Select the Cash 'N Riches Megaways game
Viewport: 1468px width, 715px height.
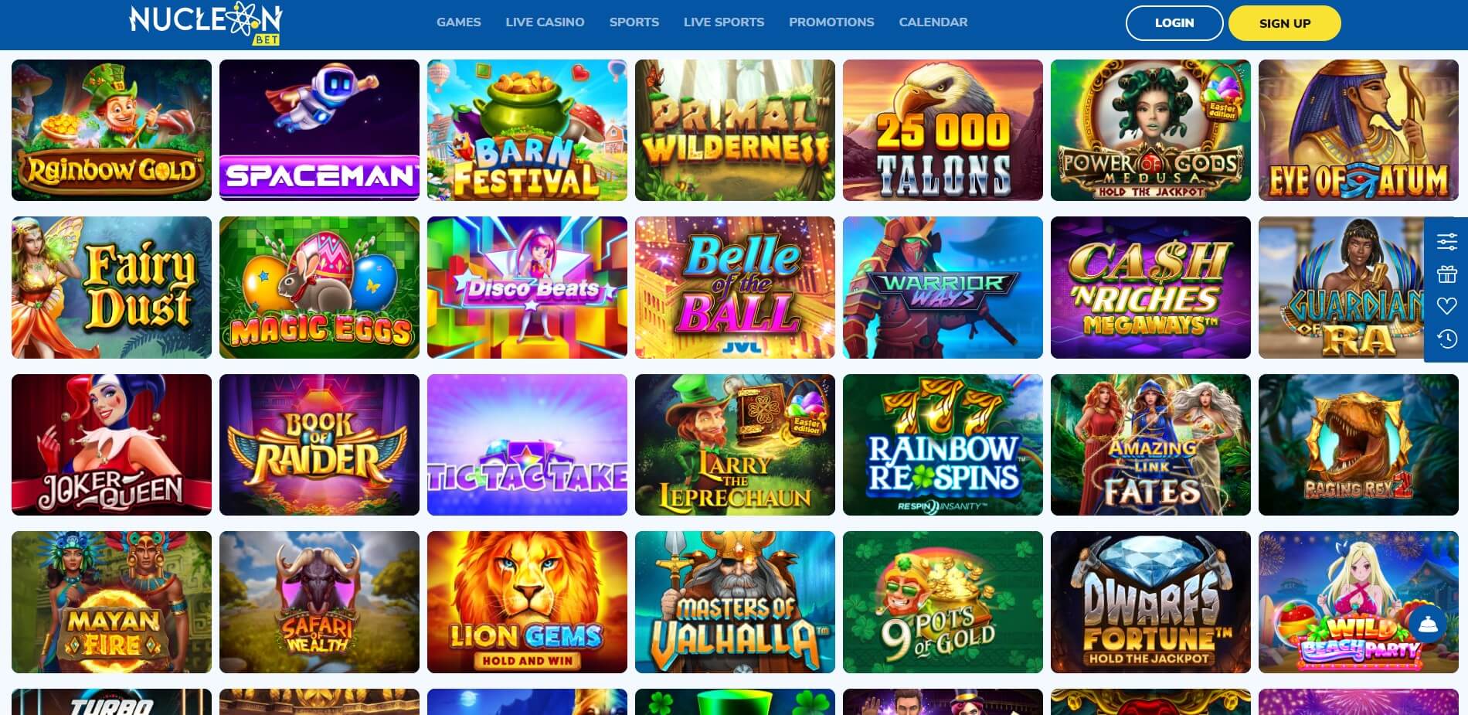[x=1150, y=288]
